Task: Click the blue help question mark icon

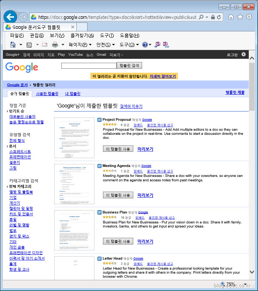Action: [x=145, y=45]
